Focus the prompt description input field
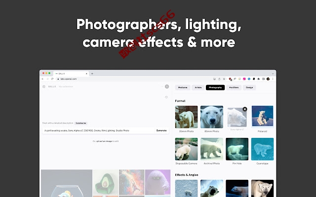 click(99, 131)
